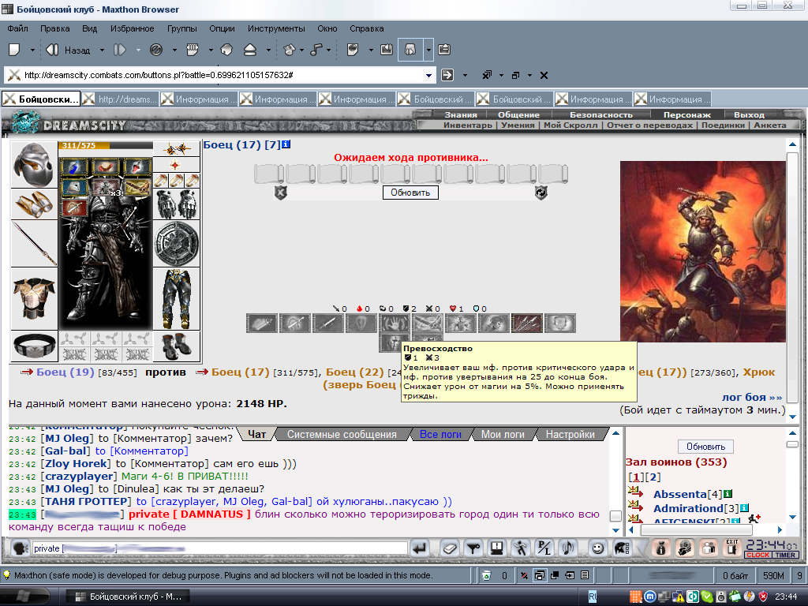Image resolution: width=808 pixels, height=606 pixels.
Task: Click the Windows Start button
Action: [24, 597]
